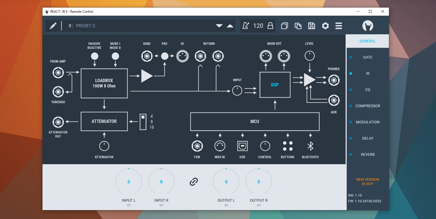
Task: Click the rock hand logo icon
Action: 368,26
